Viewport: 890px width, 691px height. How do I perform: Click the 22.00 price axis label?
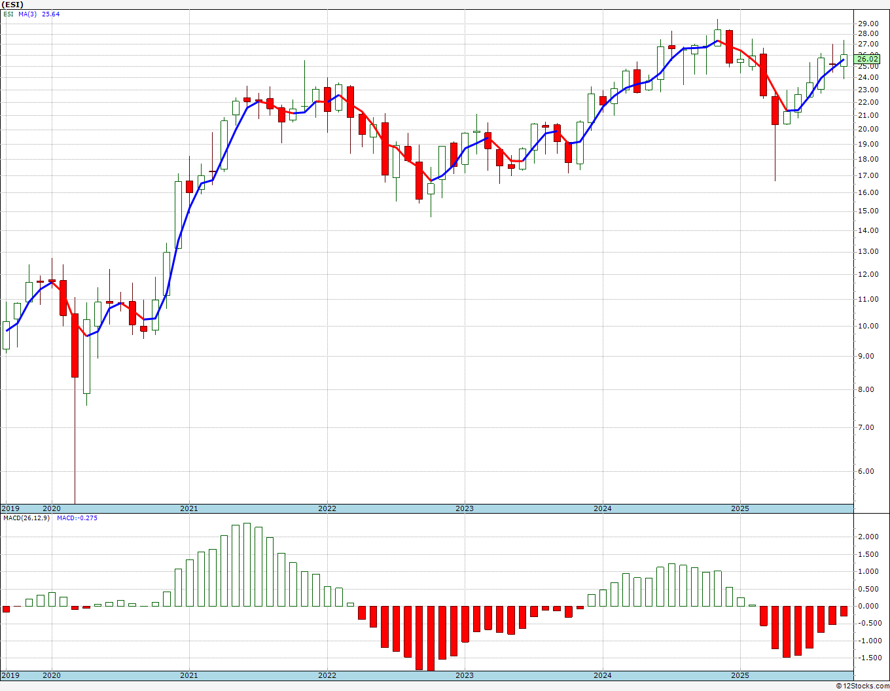coord(868,103)
